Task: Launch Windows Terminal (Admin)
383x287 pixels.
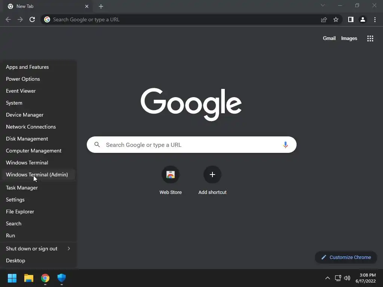Action: tap(39, 175)
